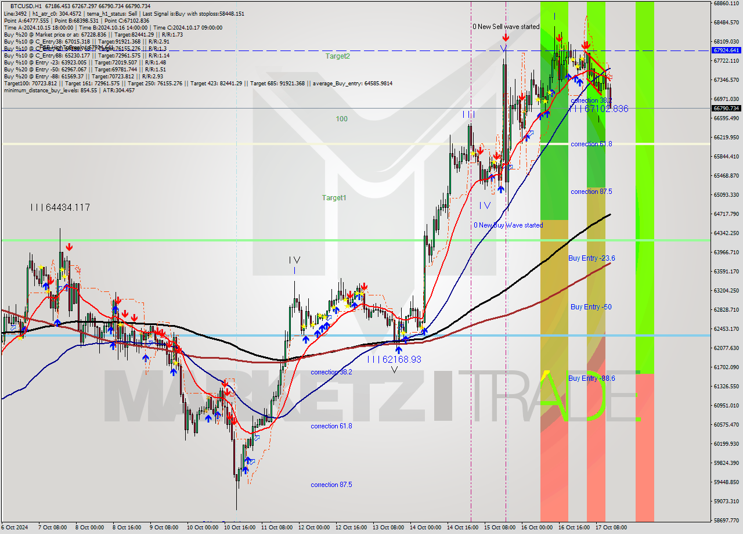
Task: Click the 60951.010 price axis value
Action: click(x=726, y=406)
